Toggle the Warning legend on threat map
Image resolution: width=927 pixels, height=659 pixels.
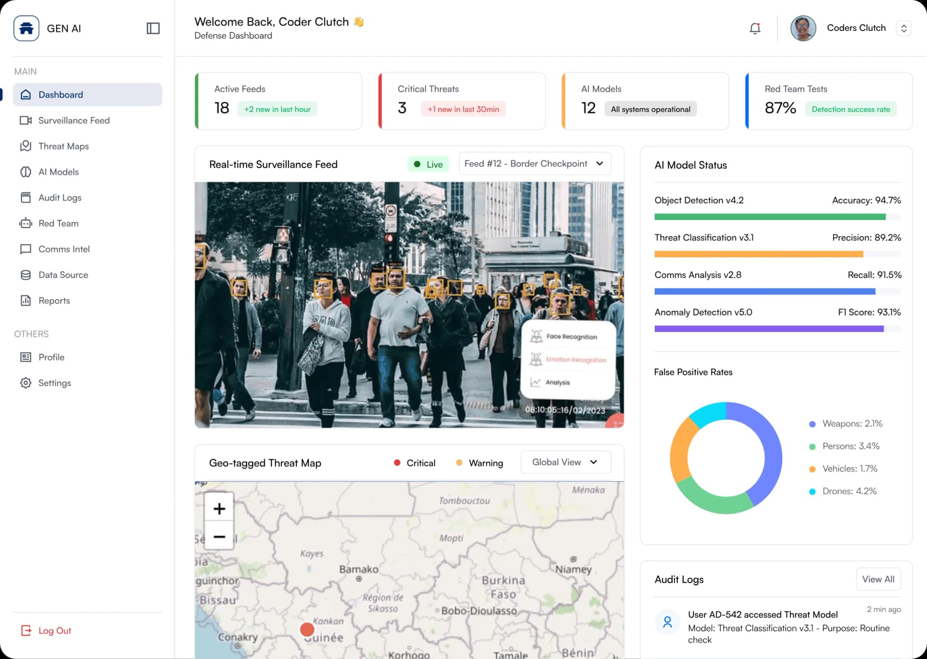479,463
